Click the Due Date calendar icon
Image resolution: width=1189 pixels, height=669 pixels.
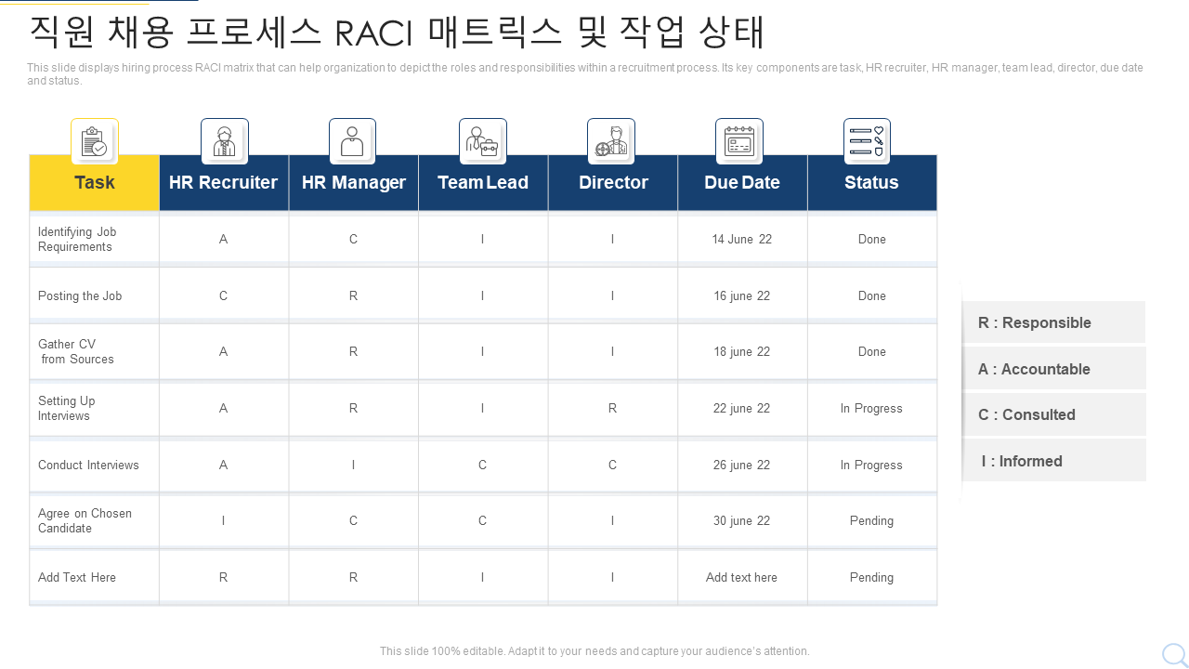tap(739, 141)
